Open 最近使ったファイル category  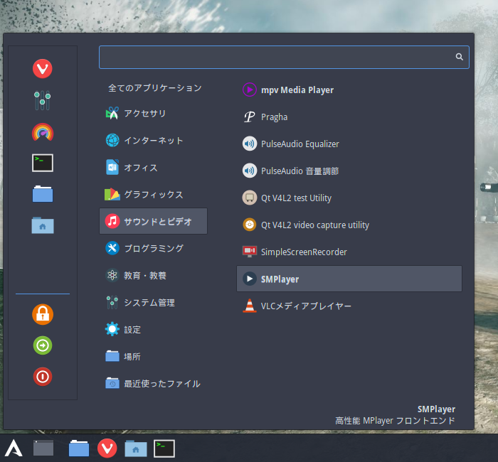[x=153, y=383]
